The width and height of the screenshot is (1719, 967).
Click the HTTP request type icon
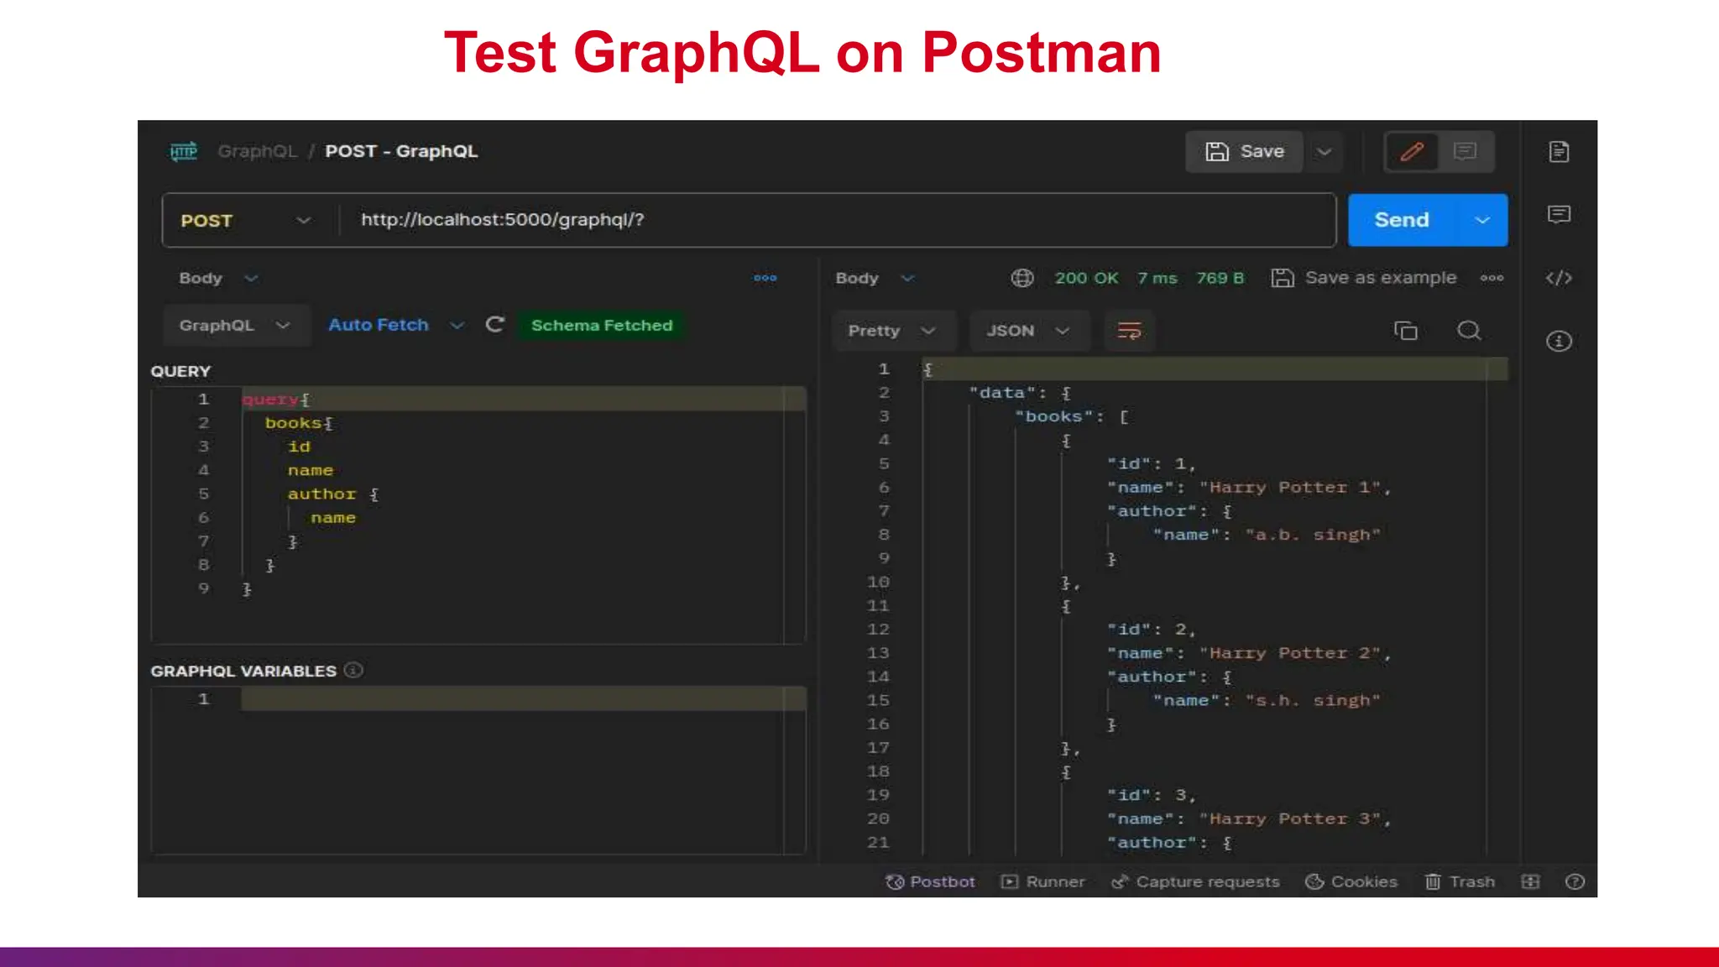(x=184, y=151)
